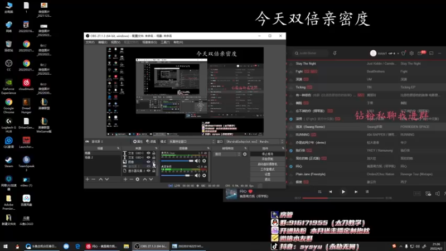Open the settings gear in music player header
This screenshot has height=251, width=446.
411,53
